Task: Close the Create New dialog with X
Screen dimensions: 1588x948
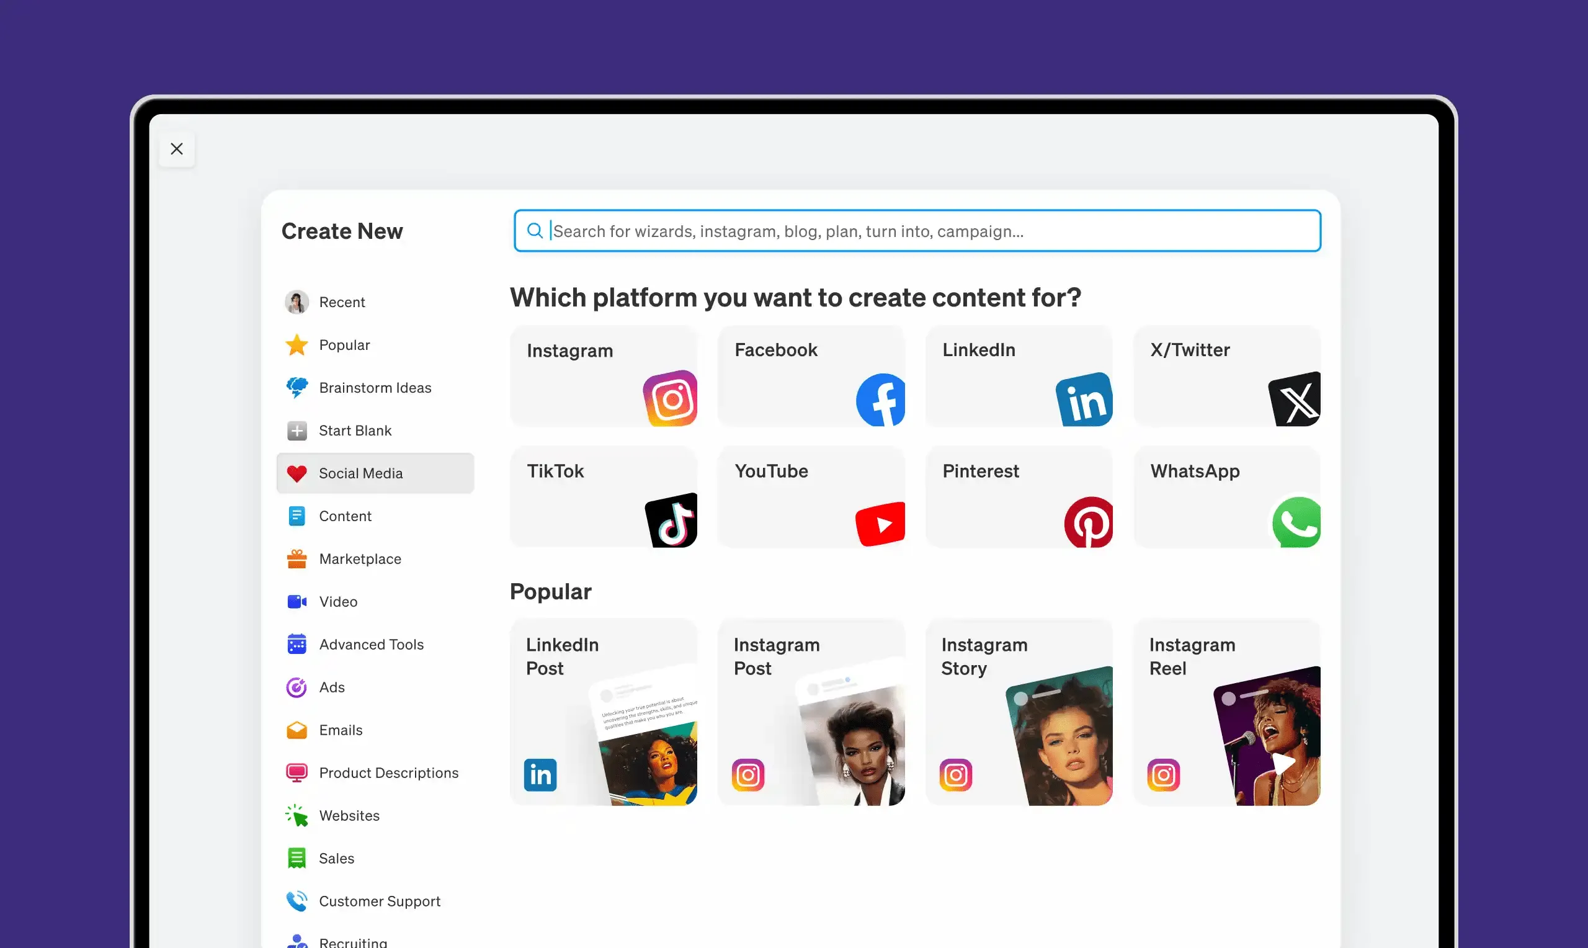Action: (x=177, y=149)
